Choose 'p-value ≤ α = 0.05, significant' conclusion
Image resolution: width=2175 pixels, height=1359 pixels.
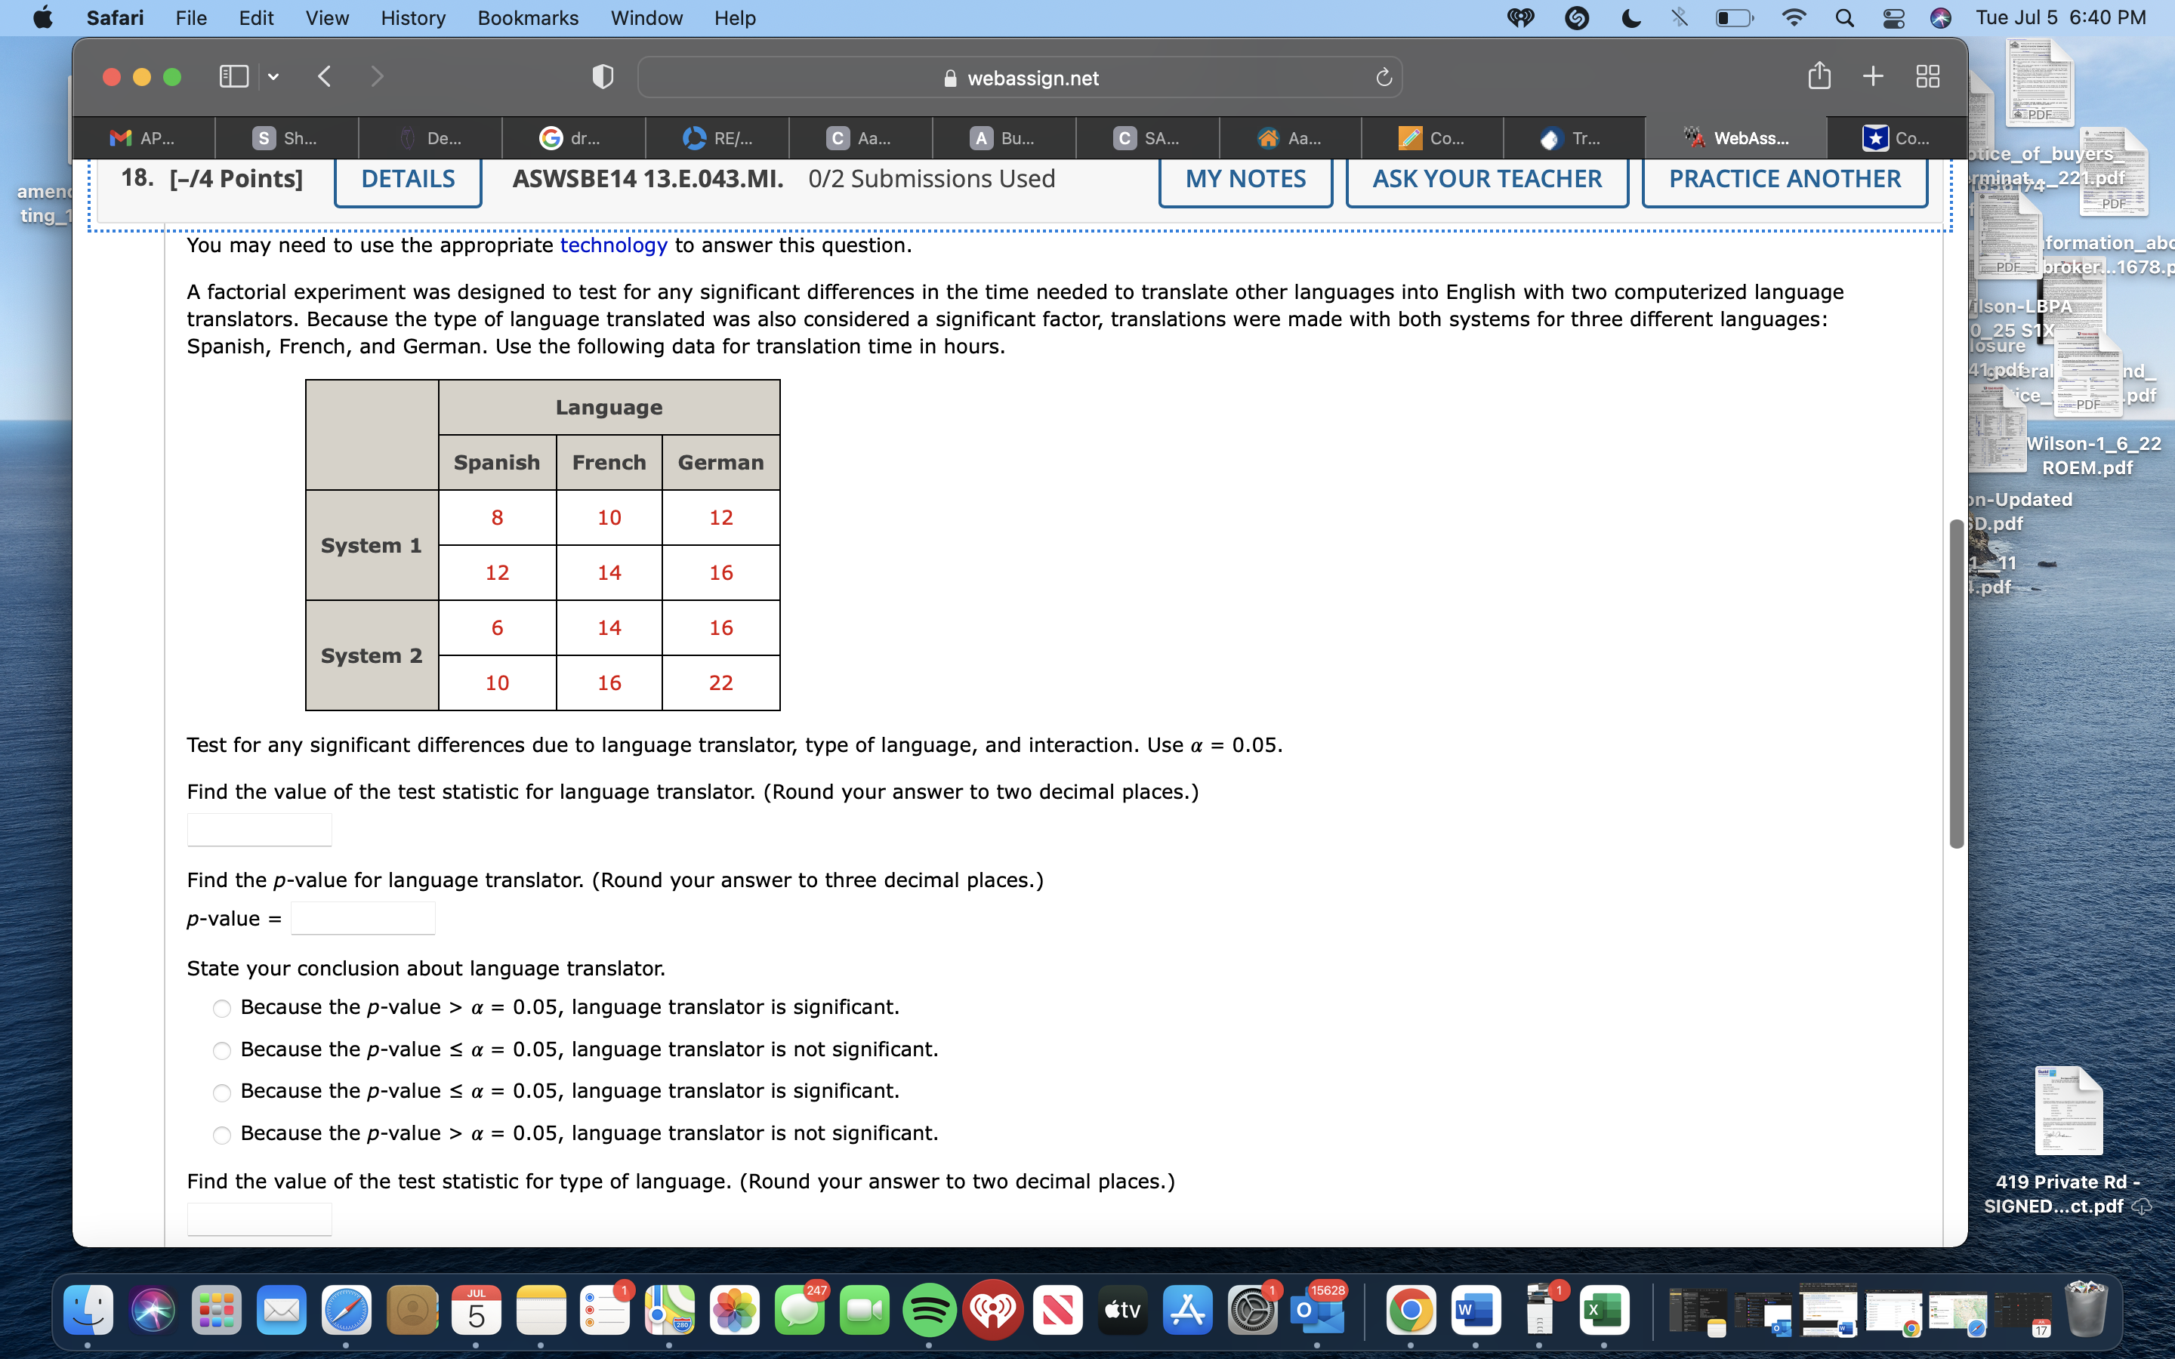[x=221, y=1092]
